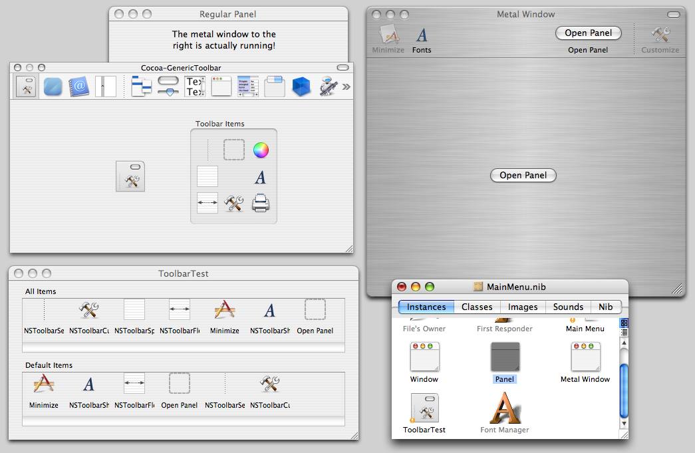Toggle toolbar with Cocoa-GenericToolbar pill button
695x453 pixels.
click(343, 68)
